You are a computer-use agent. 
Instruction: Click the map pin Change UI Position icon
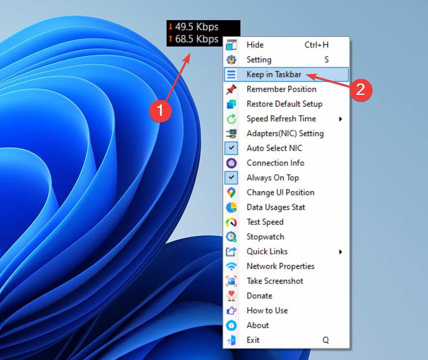(x=231, y=193)
